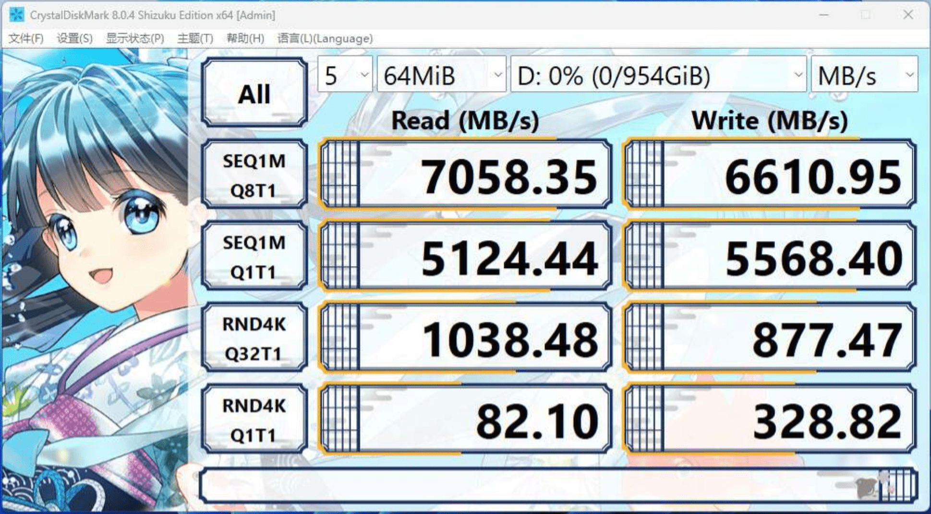Viewport: 931px width, 514px height.
Task: Run all benchmarks with the All button
Action: (x=254, y=93)
